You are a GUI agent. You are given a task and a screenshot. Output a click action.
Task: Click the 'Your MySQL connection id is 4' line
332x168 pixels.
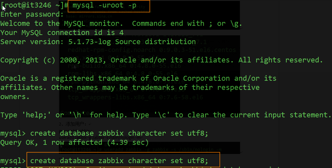pos(62,33)
